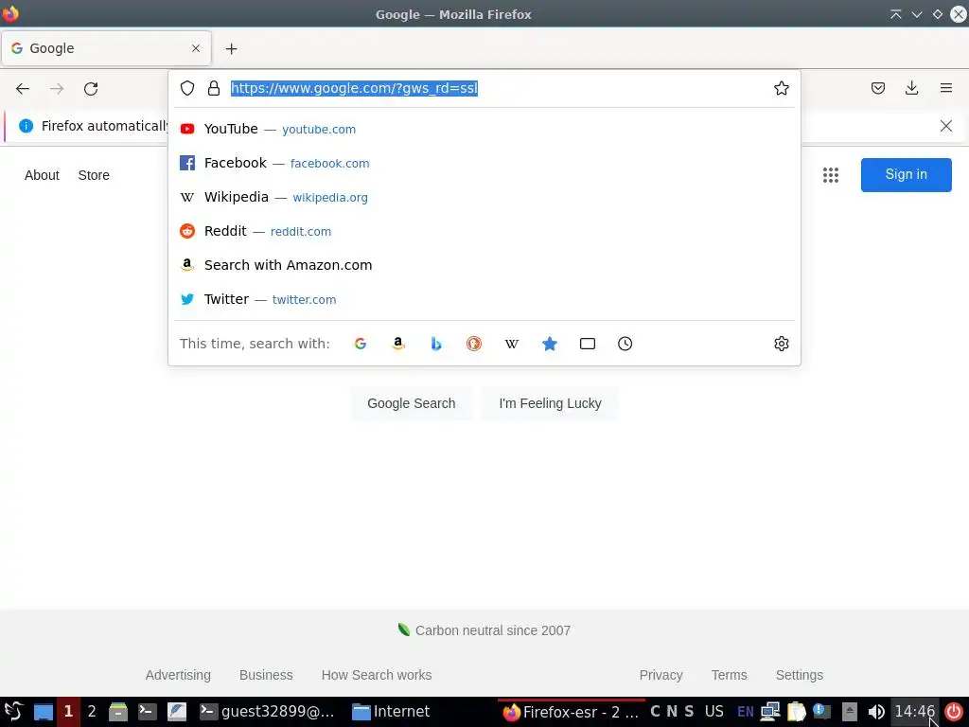Viewport: 969px width, 727px height.
Task: Dismiss the Firefox notification bar
Action: (x=946, y=126)
